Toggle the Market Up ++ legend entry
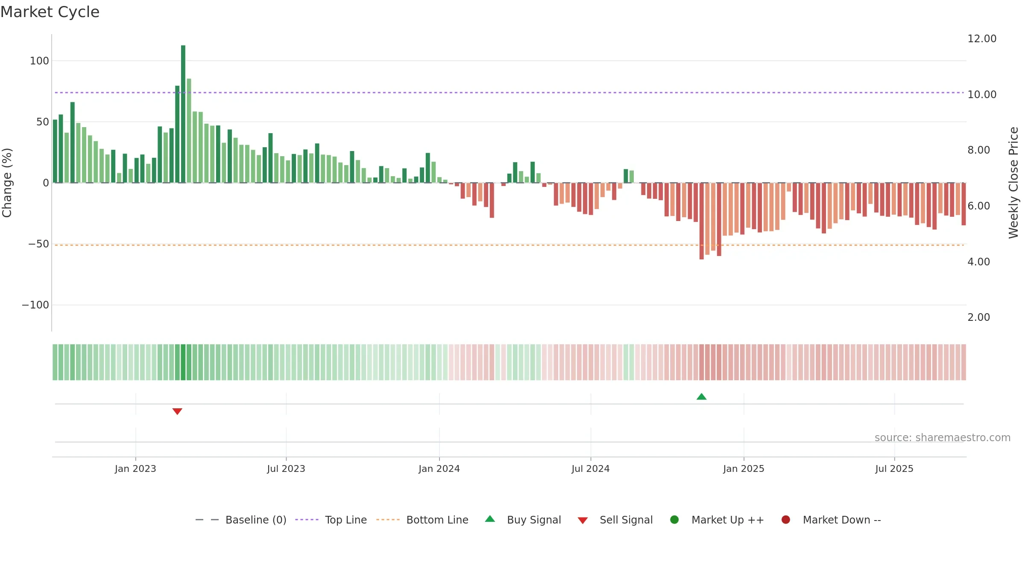The height and width of the screenshot is (576, 1025). [717, 520]
